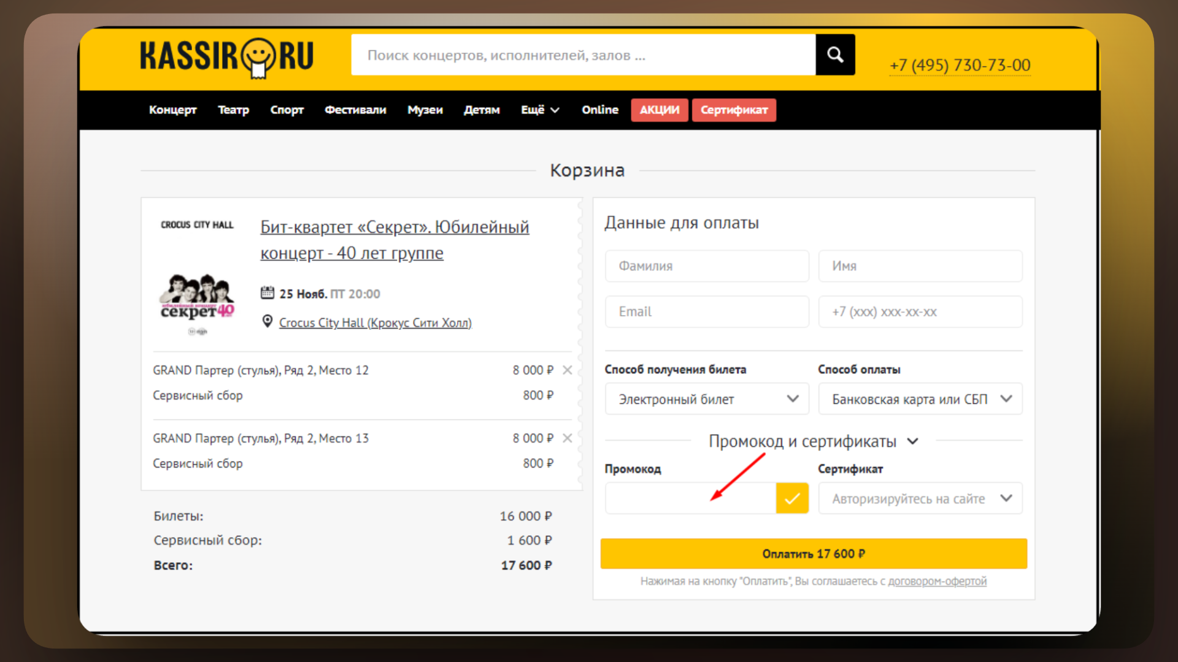This screenshot has height=662, width=1178.
Task: Remove Место 12 ticket using its X icon
Action: [x=567, y=370]
